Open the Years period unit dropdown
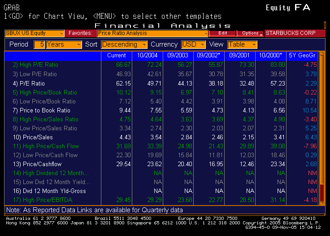 click(x=64, y=44)
